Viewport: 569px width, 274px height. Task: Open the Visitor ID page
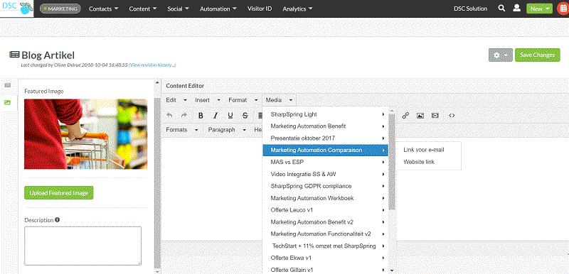coord(260,9)
